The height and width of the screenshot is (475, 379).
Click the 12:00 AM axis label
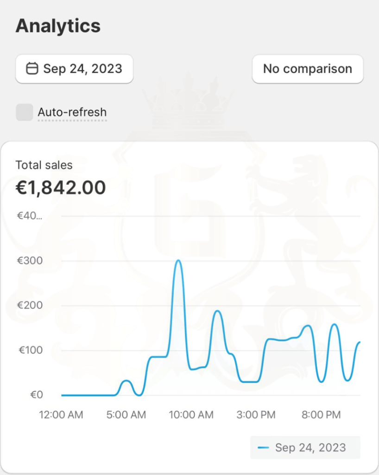(61, 414)
